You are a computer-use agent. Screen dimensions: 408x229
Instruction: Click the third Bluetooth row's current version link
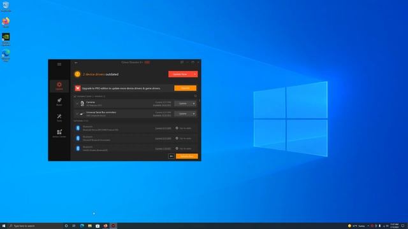[163, 148]
